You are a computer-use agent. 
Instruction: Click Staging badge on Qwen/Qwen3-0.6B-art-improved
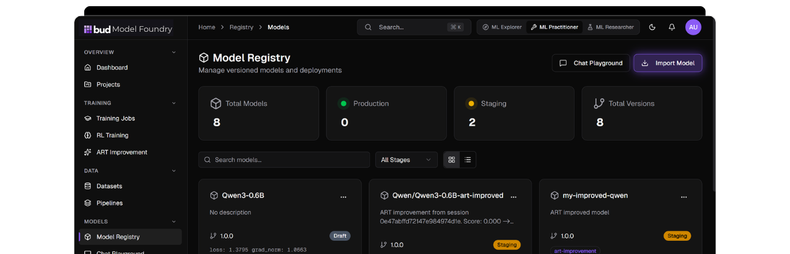point(507,245)
